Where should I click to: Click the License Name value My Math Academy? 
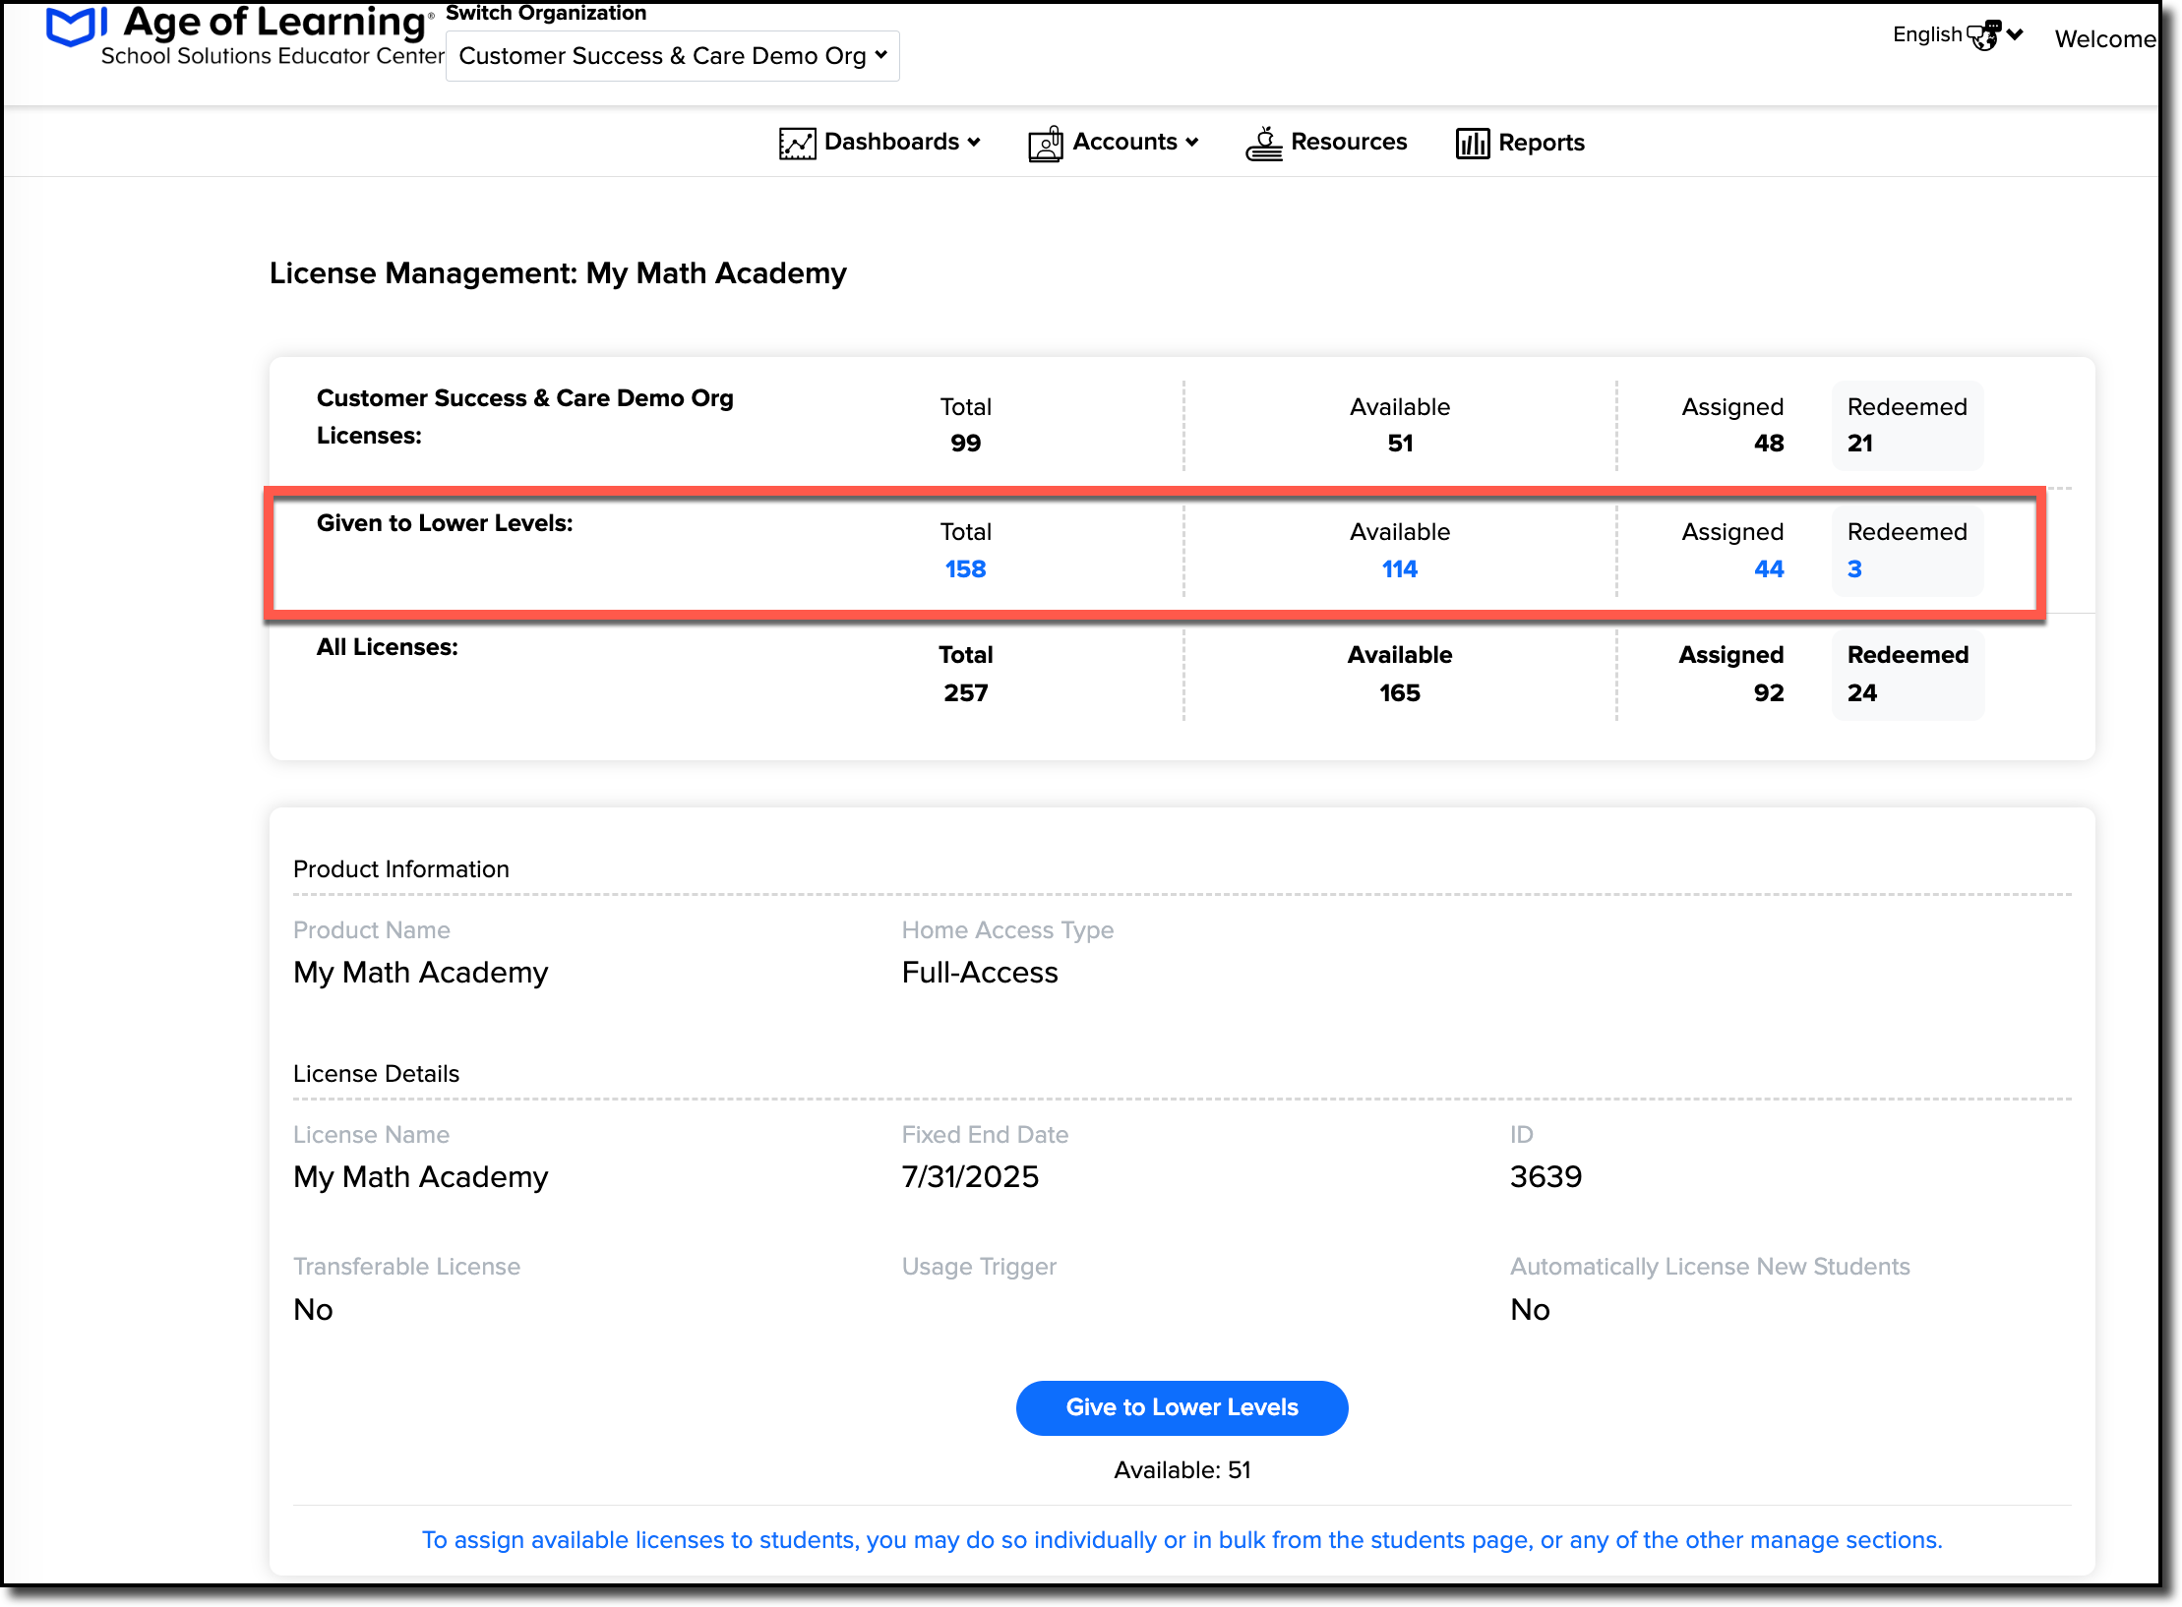click(421, 1177)
